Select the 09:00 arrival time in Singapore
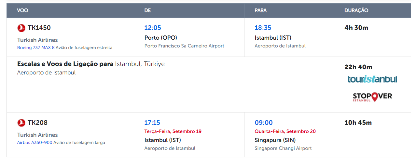416x158 pixels. click(x=264, y=123)
